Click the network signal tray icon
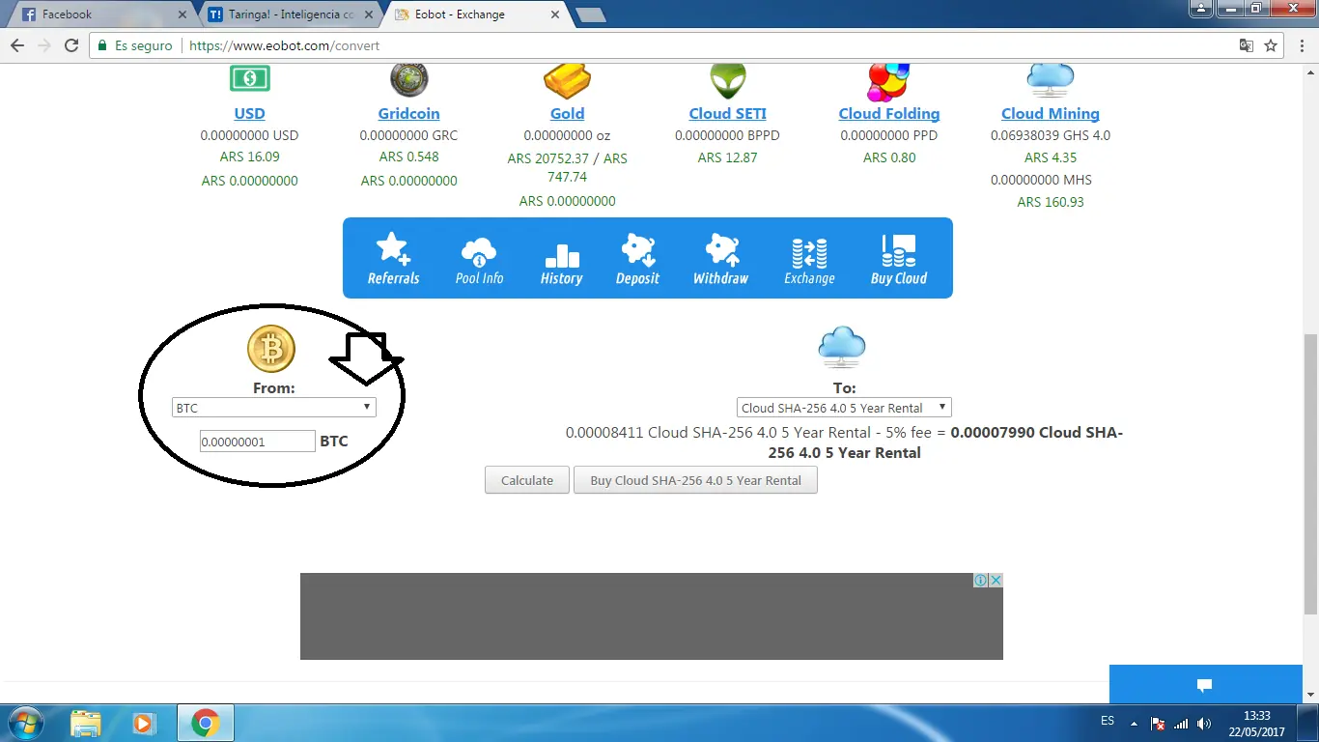1319x742 pixels. coord(1180,723)
